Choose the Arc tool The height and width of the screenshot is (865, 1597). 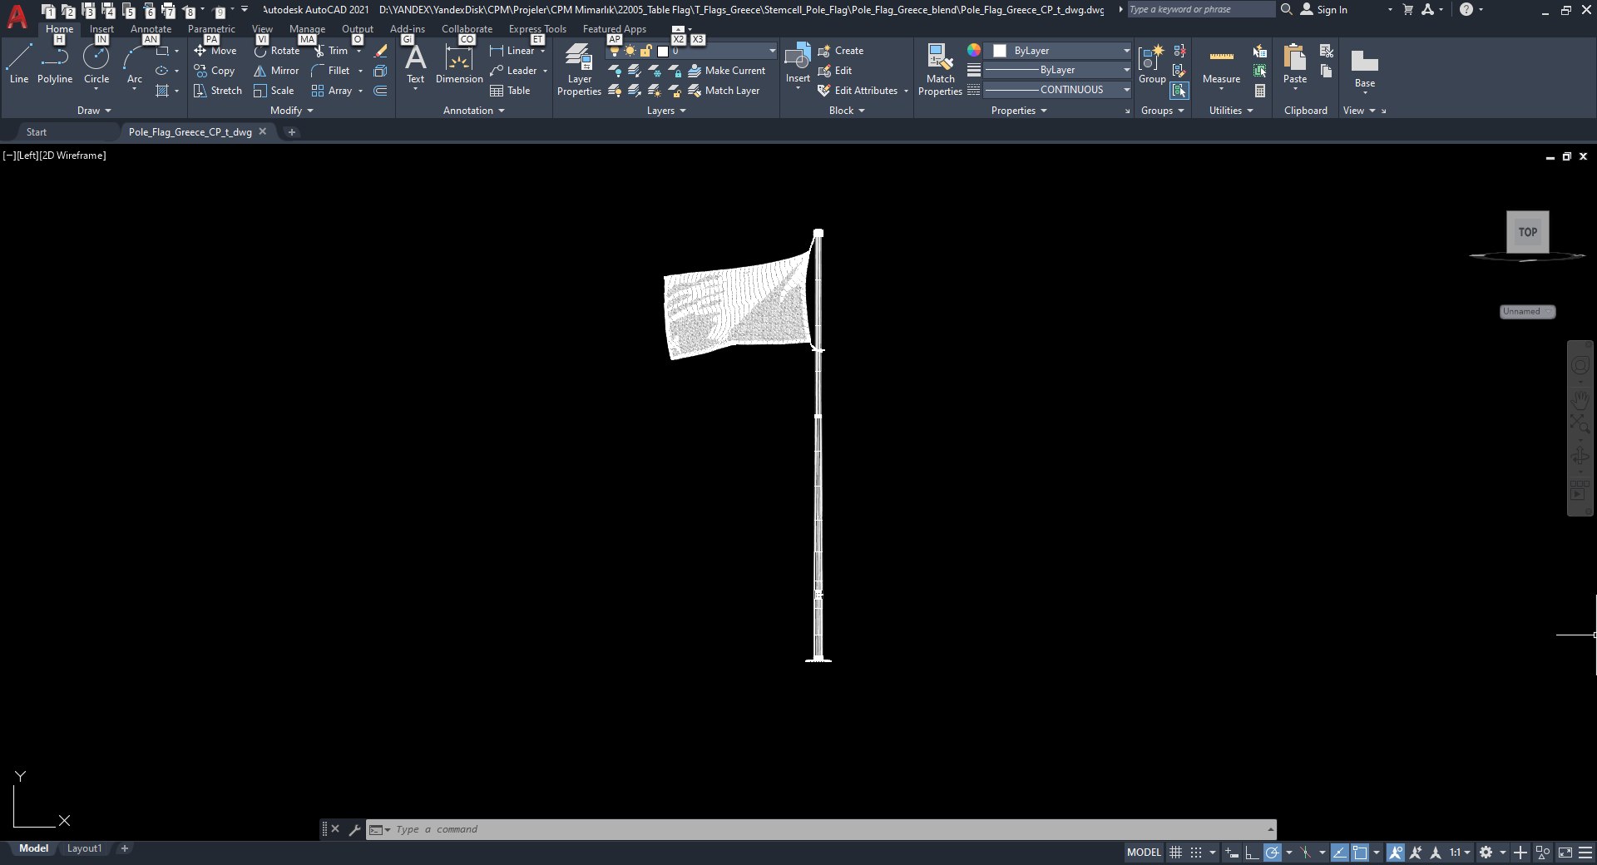click(x=134, y=64)
